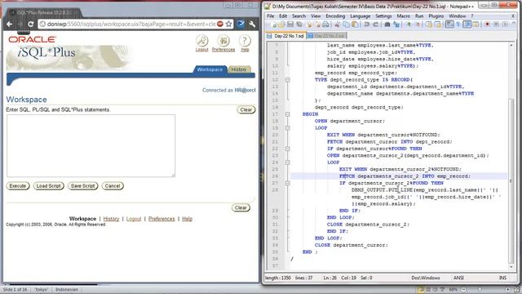Select the Workspace tab in iSQL*Plus
This screenshot has width=522, height=294.
pyautogui.click(x=210, y=69)
